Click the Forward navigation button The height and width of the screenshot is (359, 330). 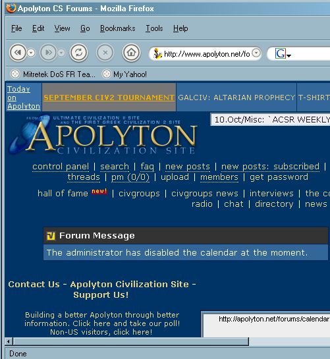point(48,53)
